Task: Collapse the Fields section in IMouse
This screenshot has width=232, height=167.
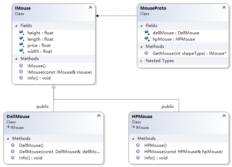Action: pyautogui.click(x=16, y=26)
